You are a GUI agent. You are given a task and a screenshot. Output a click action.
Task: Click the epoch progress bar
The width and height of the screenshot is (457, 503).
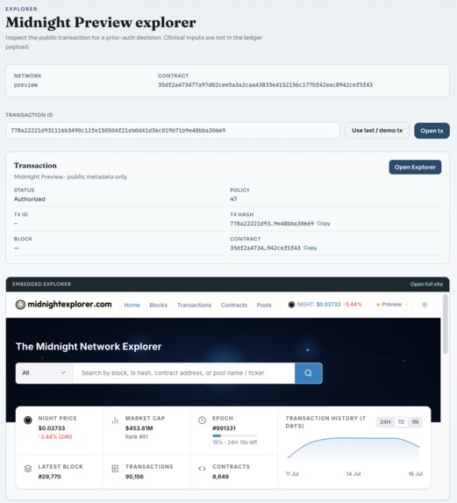(234, 435)
